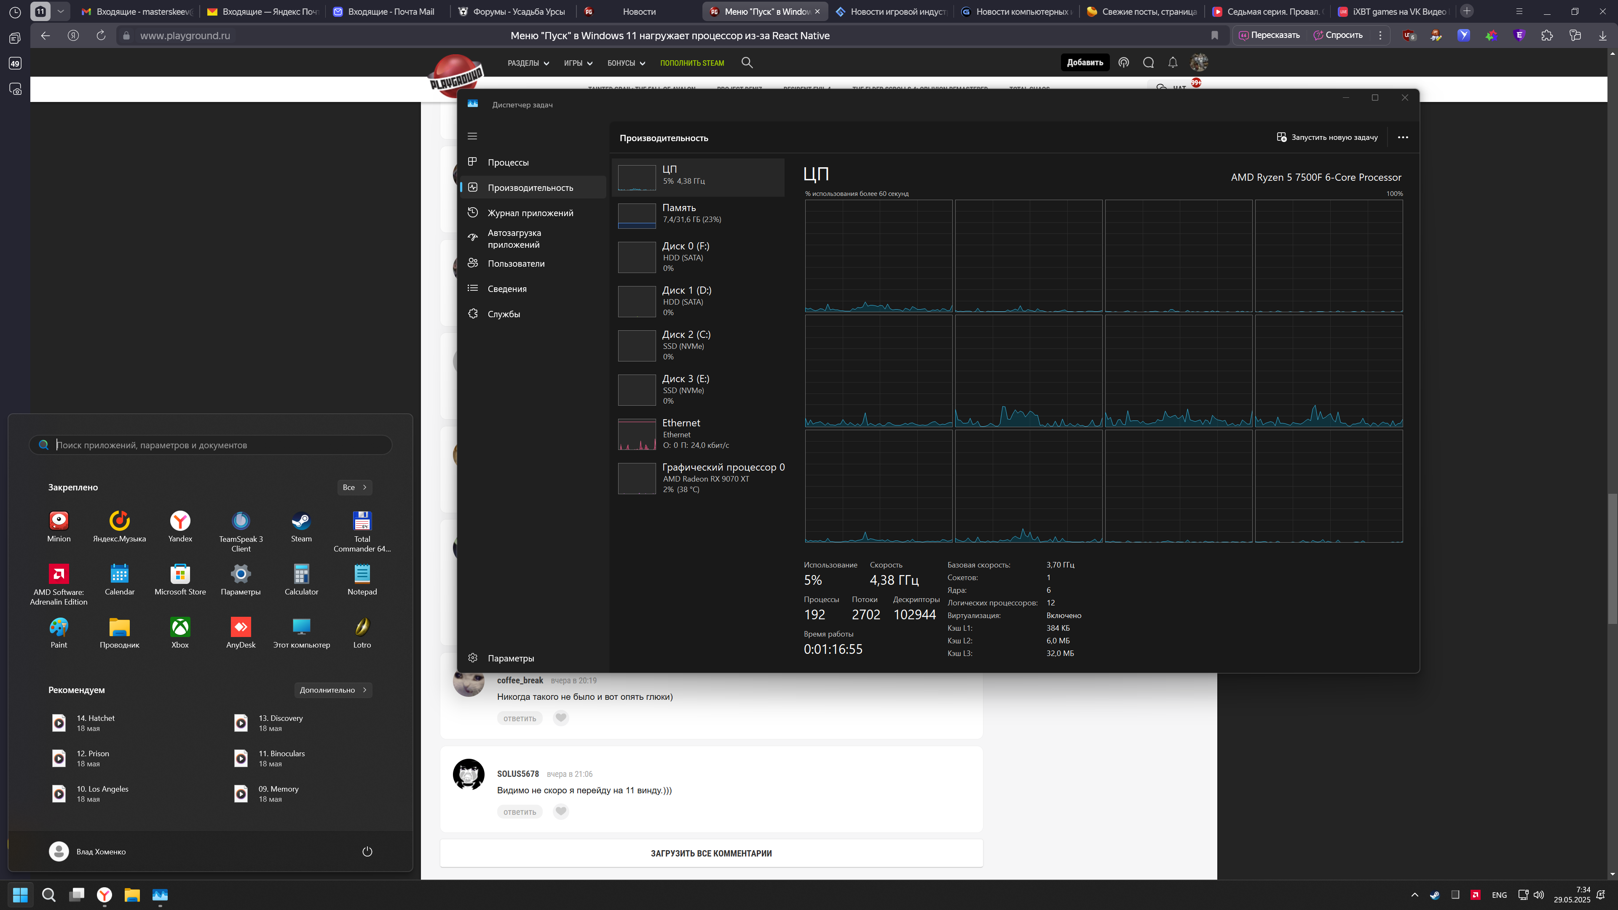
Task: Open Task Manager's three-dots more options
Action: (1403, 137)
